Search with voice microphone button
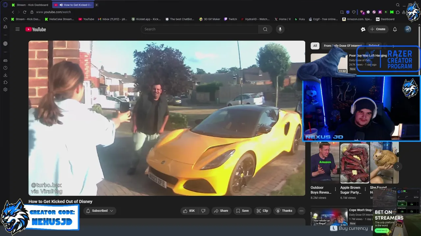421x236 pixels. 280,29
